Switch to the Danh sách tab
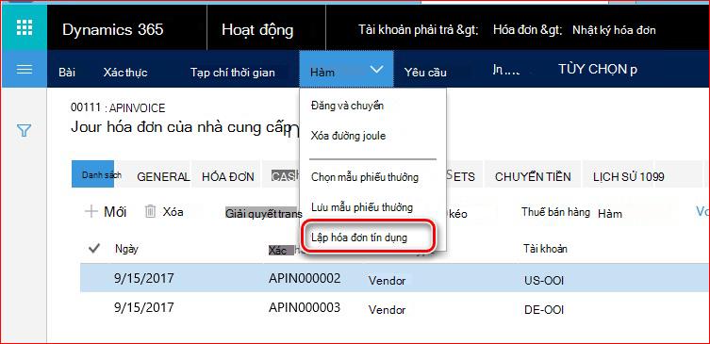The width and height of the screenshot is (710, 344). point(92,173)
